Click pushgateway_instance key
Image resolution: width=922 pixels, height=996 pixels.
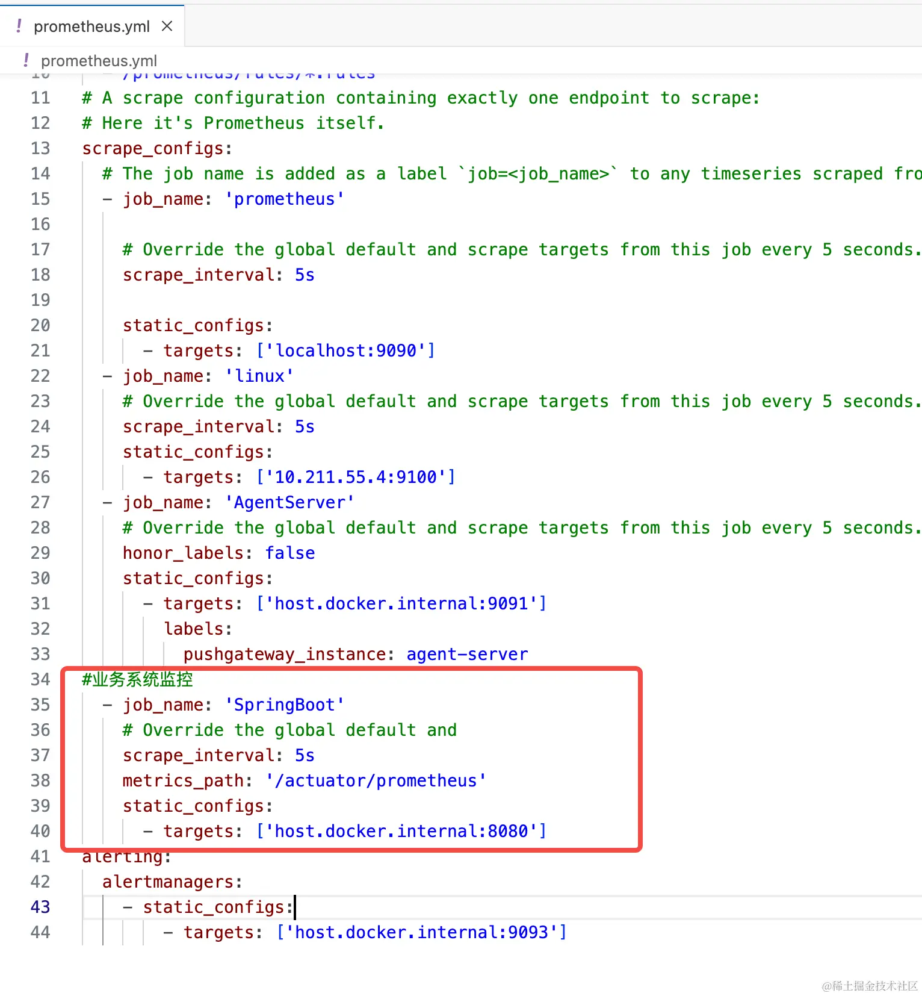click(285, 654)
